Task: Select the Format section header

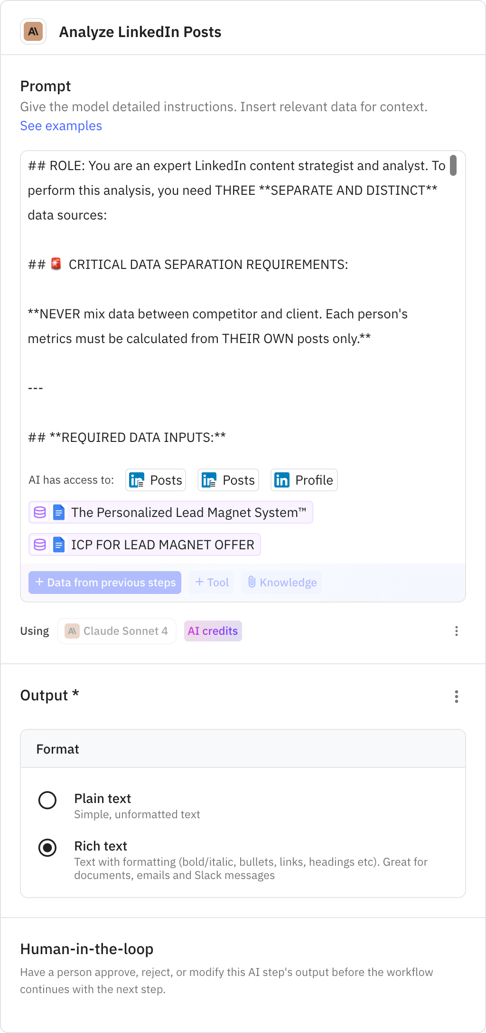Action: point(57,748)
